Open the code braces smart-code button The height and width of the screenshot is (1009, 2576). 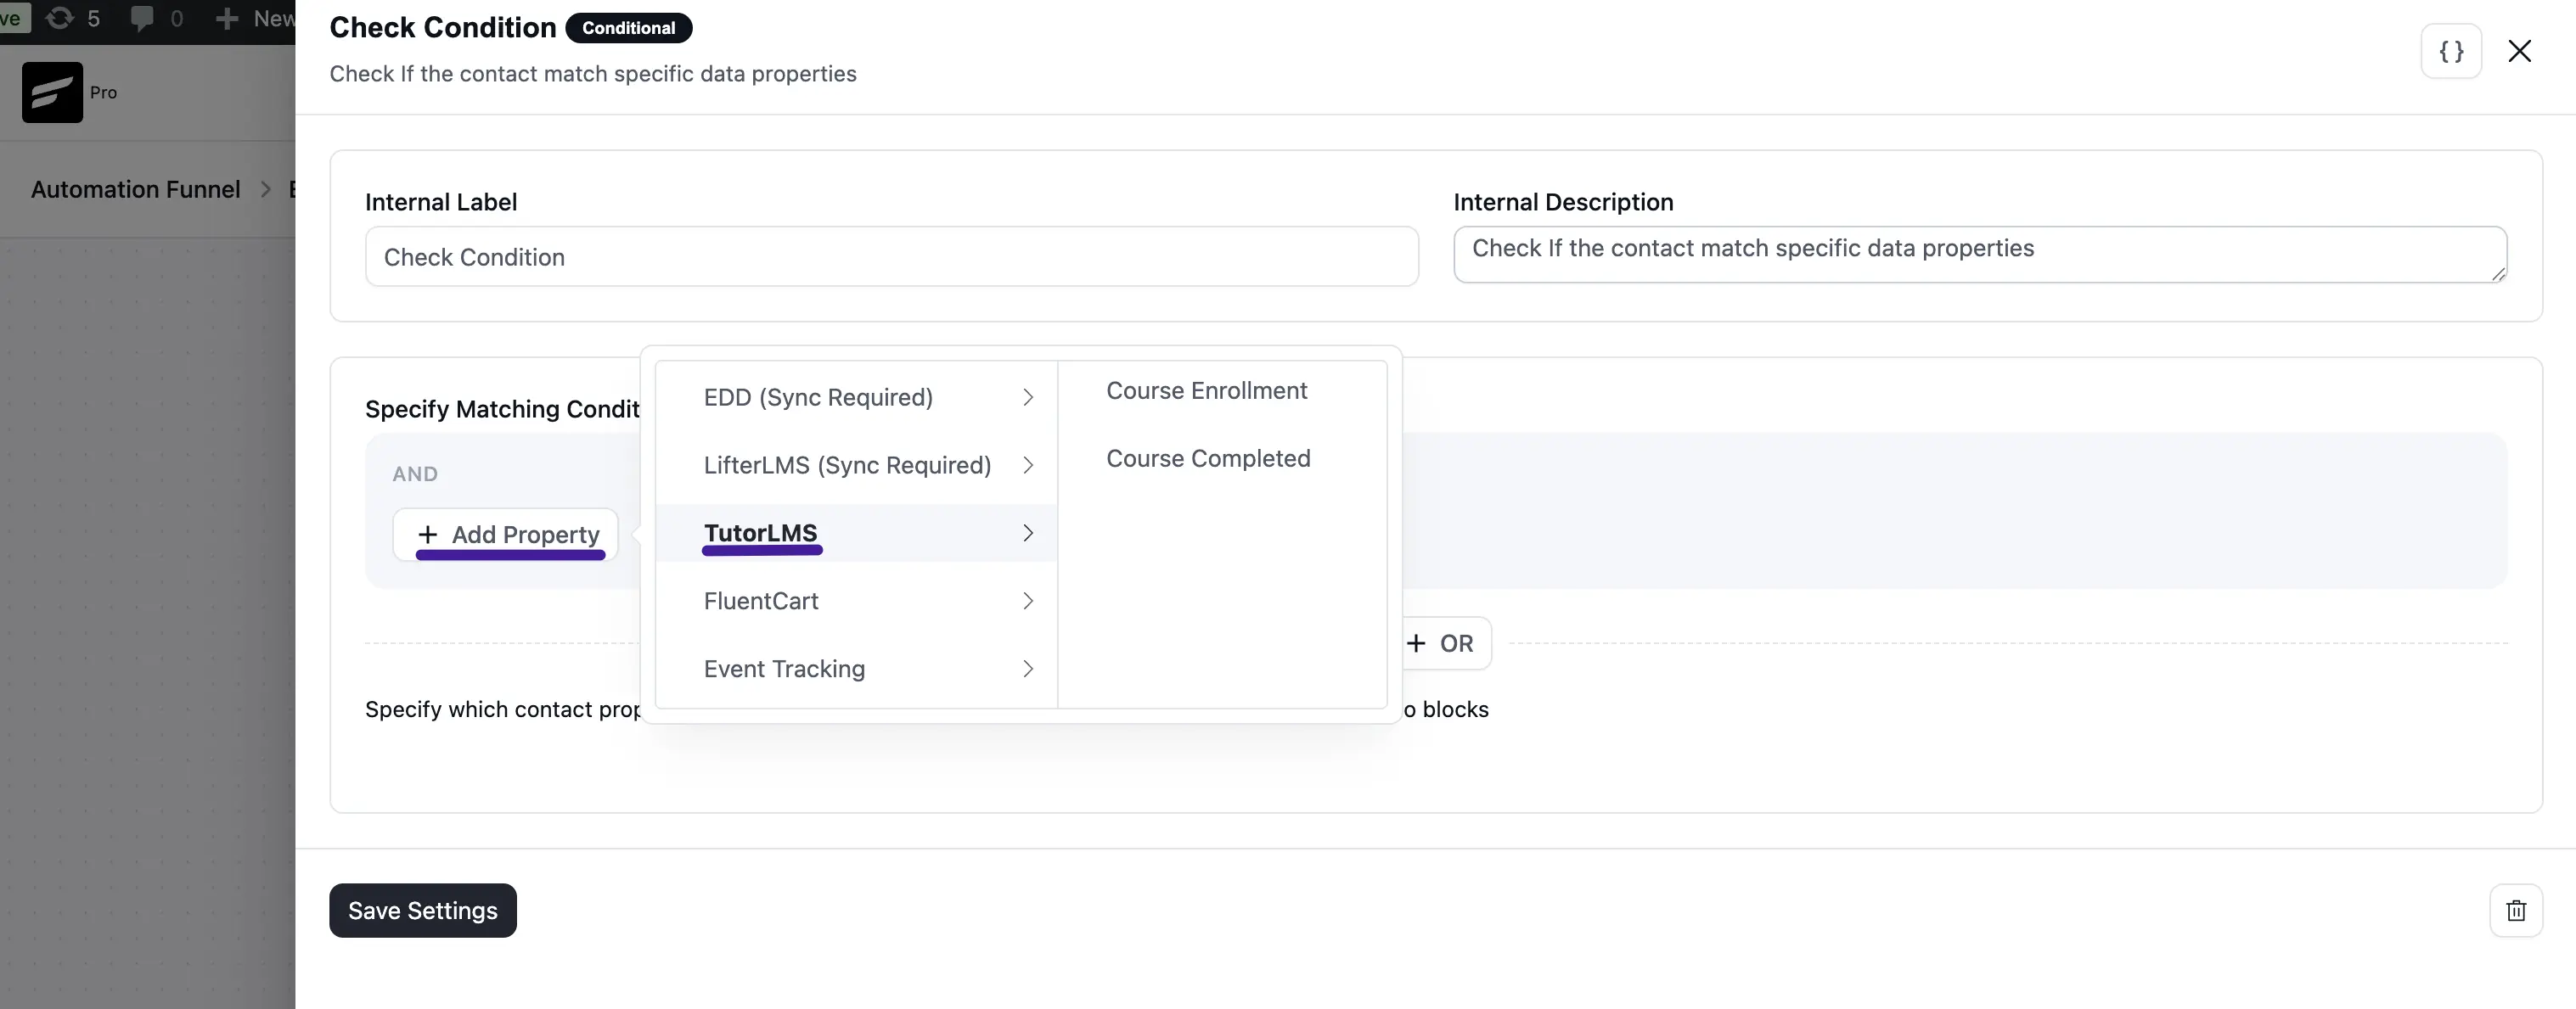click(x=2450, y=51)
